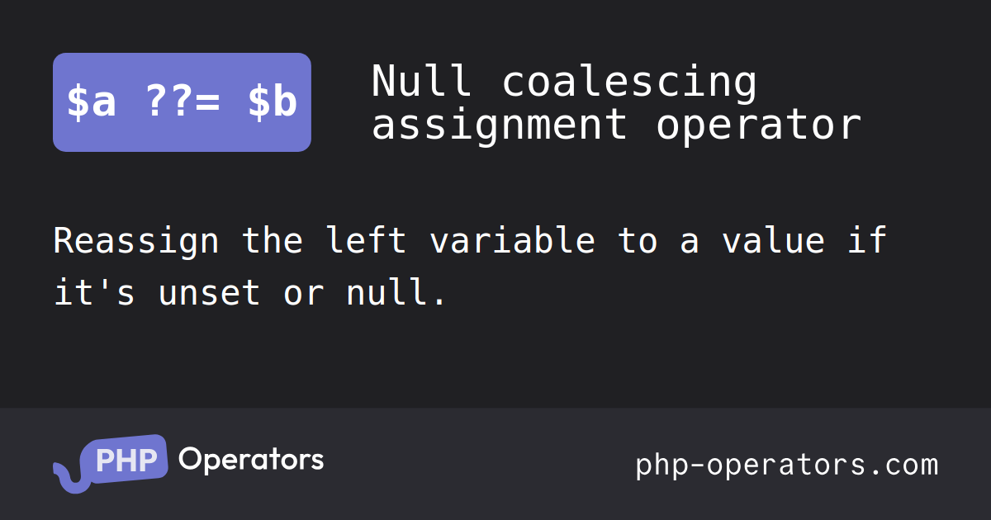The width and height of the screenshot is (991, 520).
Task: Click the word "operator" in the heading
Action: pos(759,125)
